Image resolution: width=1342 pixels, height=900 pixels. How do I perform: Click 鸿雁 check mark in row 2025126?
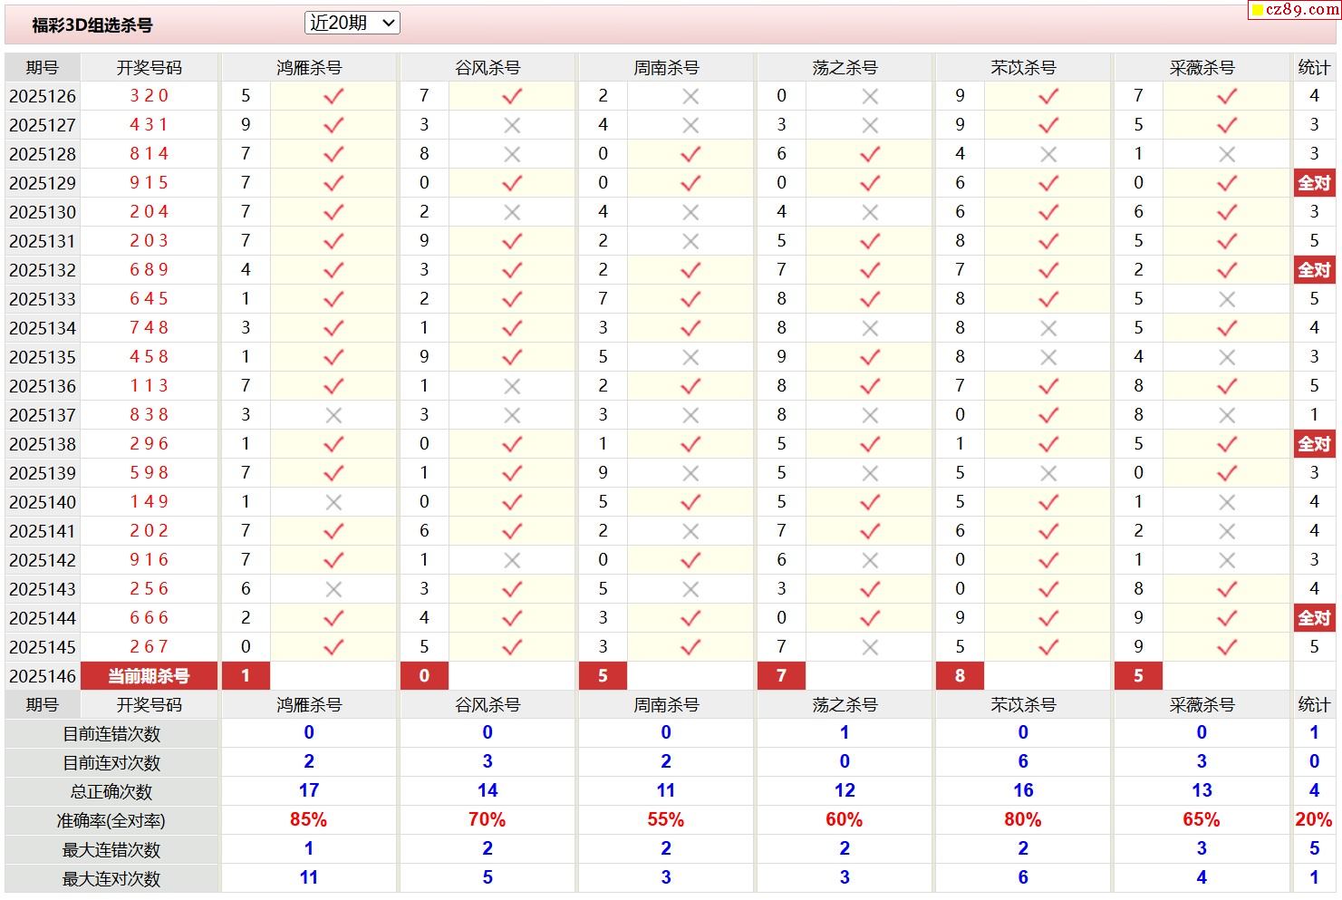tap(333, 96)
